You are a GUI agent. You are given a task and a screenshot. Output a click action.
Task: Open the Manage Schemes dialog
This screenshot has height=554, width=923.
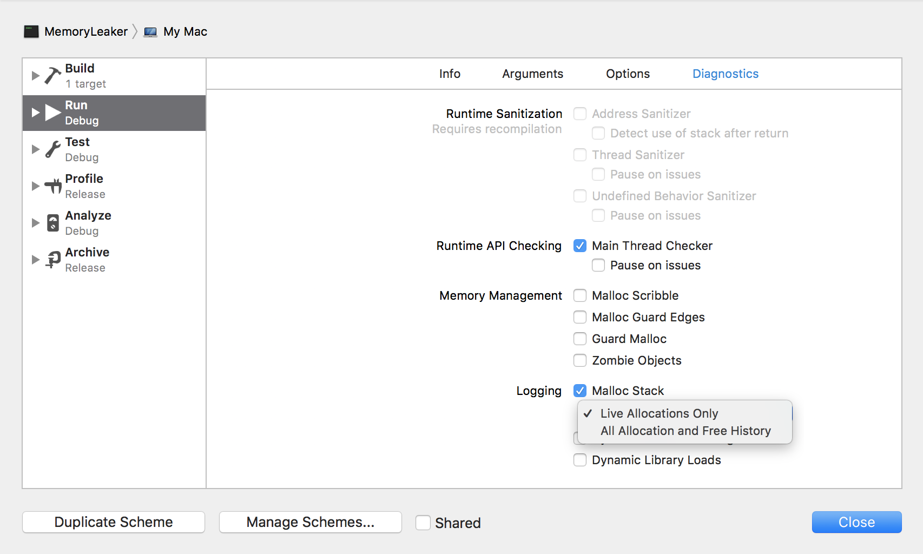coord(310,522)
